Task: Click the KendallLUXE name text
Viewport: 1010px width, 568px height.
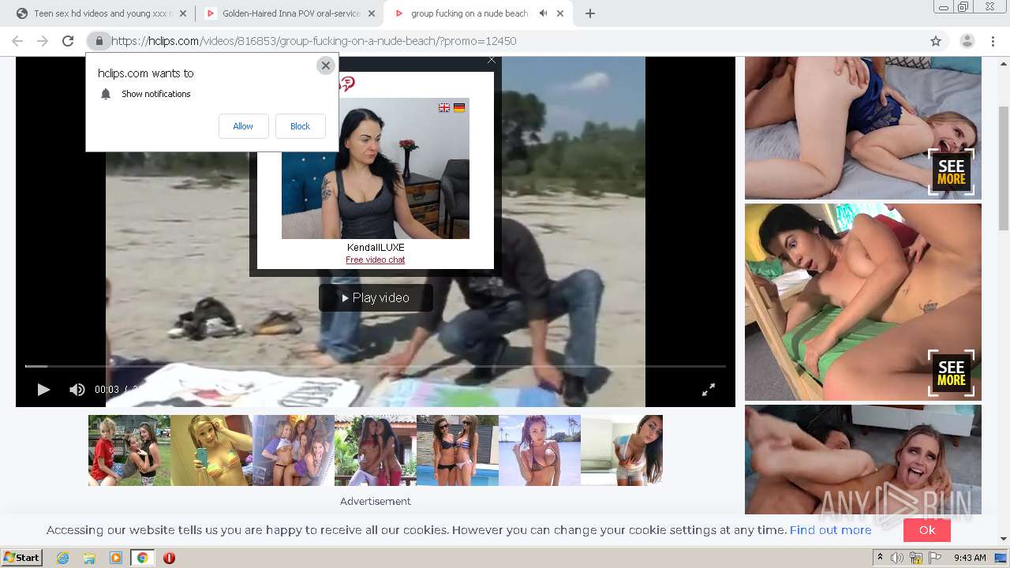Action: click(376, 248)
